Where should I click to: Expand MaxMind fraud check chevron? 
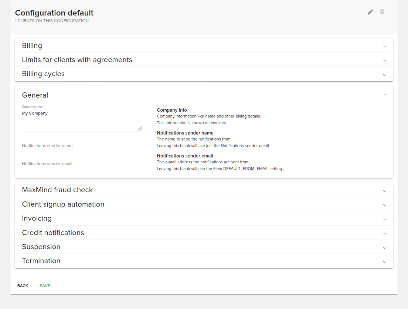pos(385,191)
